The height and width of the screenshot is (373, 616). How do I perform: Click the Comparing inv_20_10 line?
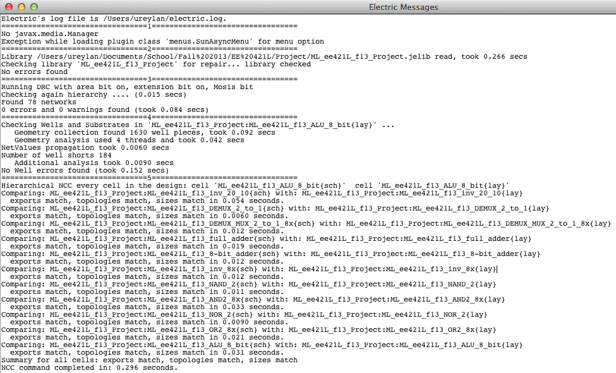tap(262, 193)
